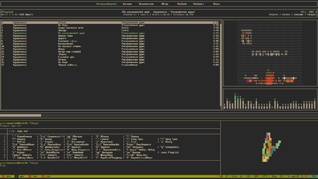Select track Дождь
Viewport: 318px width, 179px height.
pos(111,49)
